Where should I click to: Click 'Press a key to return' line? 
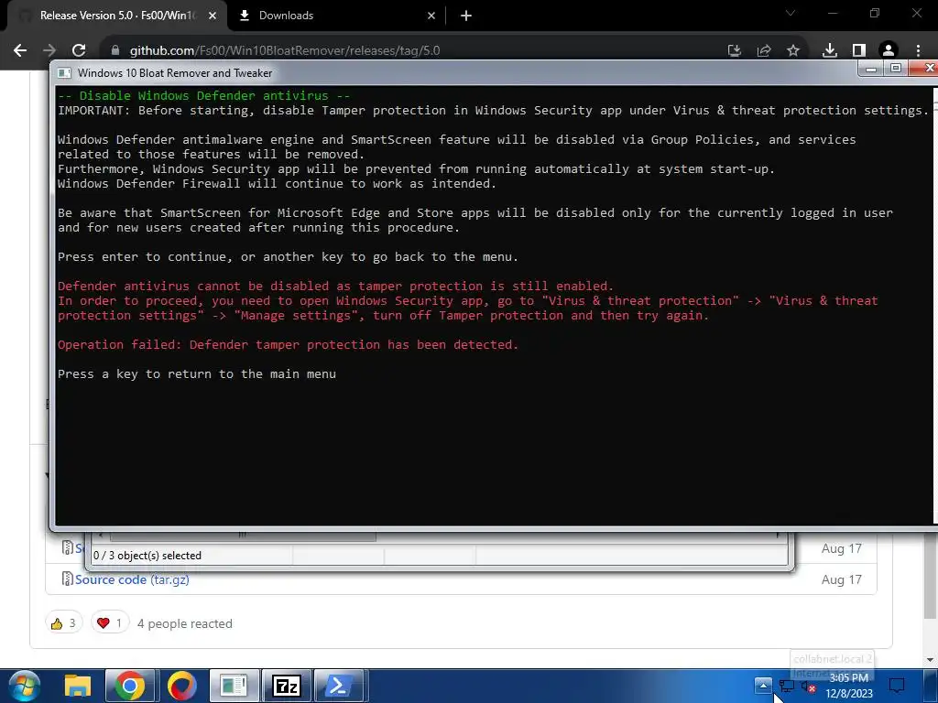pyautogui.click(x=197, y=374)
